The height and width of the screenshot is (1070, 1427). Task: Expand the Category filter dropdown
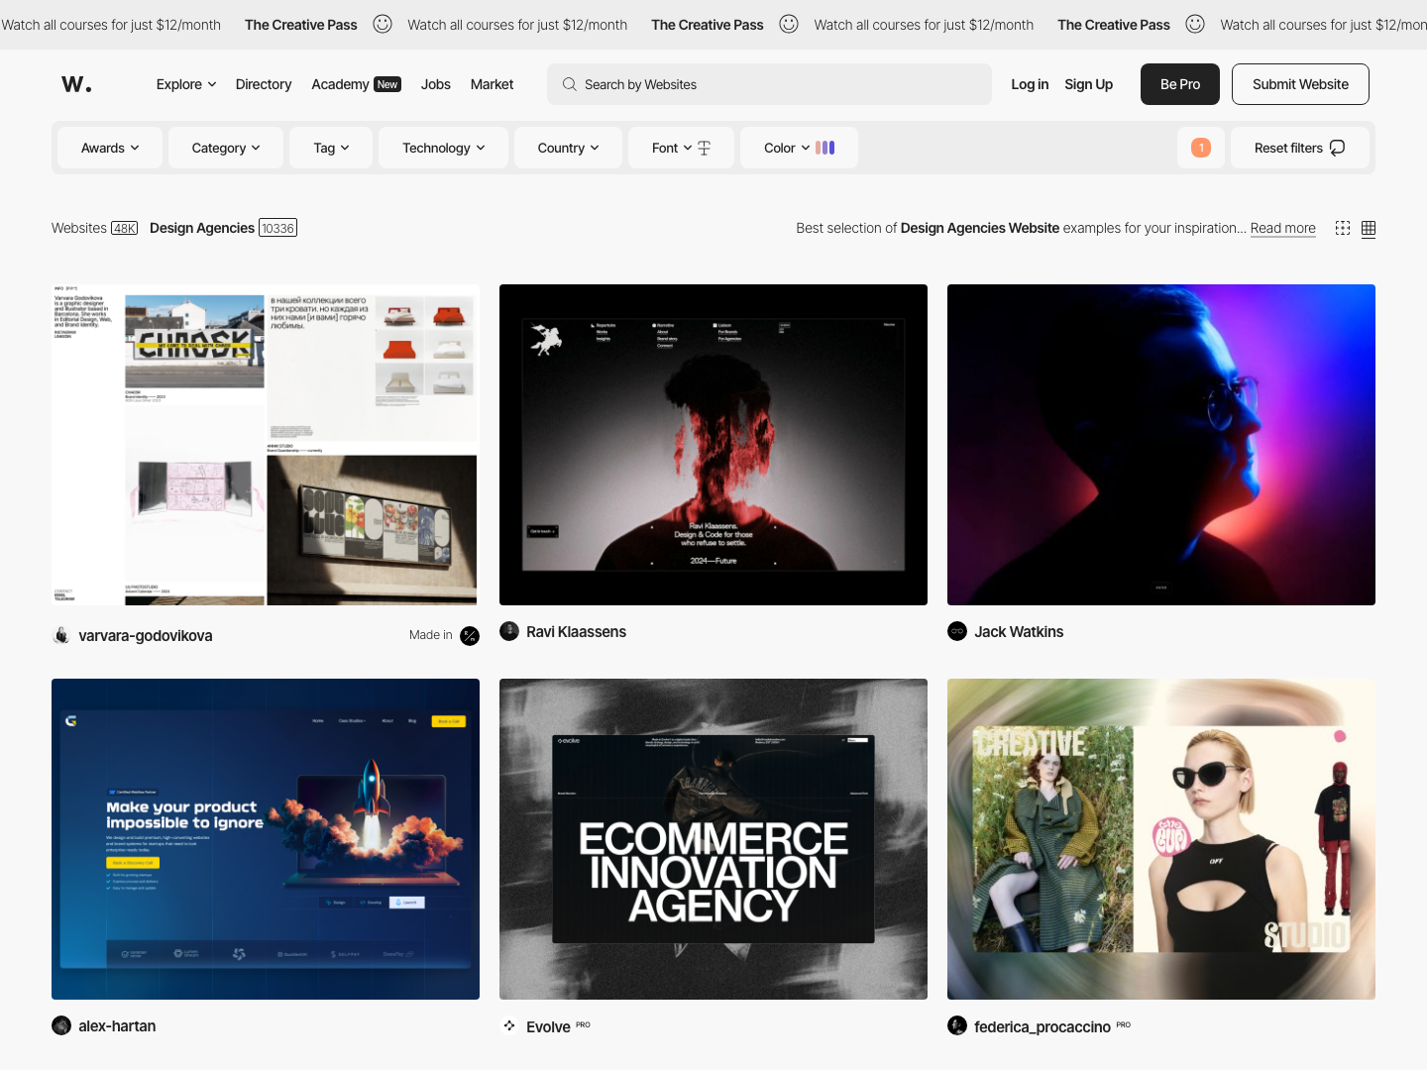tap(226, 148)
